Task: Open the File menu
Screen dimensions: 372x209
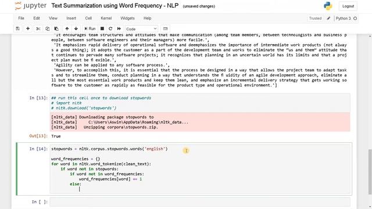Action: click(x=21, y=18)
